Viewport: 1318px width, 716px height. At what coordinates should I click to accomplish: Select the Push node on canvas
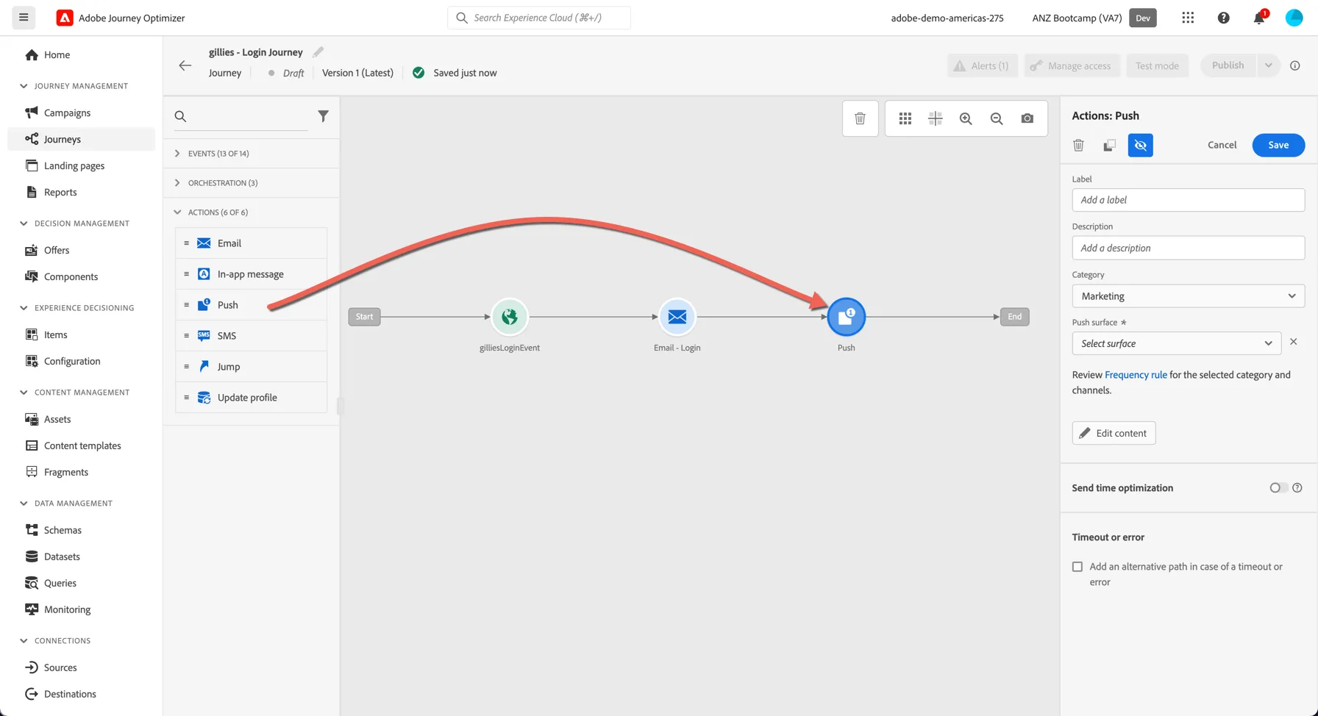(847, 317)
